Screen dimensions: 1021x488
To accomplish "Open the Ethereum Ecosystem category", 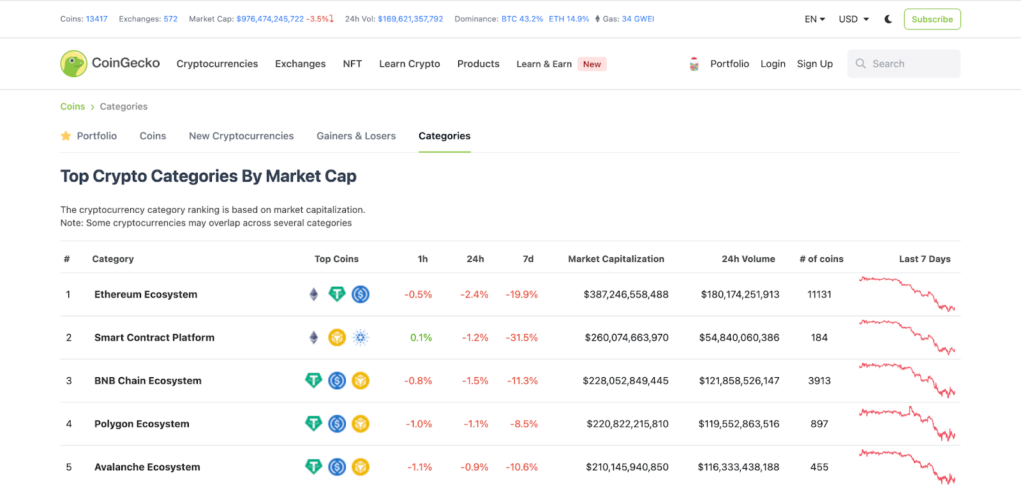I will [x=145, y=294].
